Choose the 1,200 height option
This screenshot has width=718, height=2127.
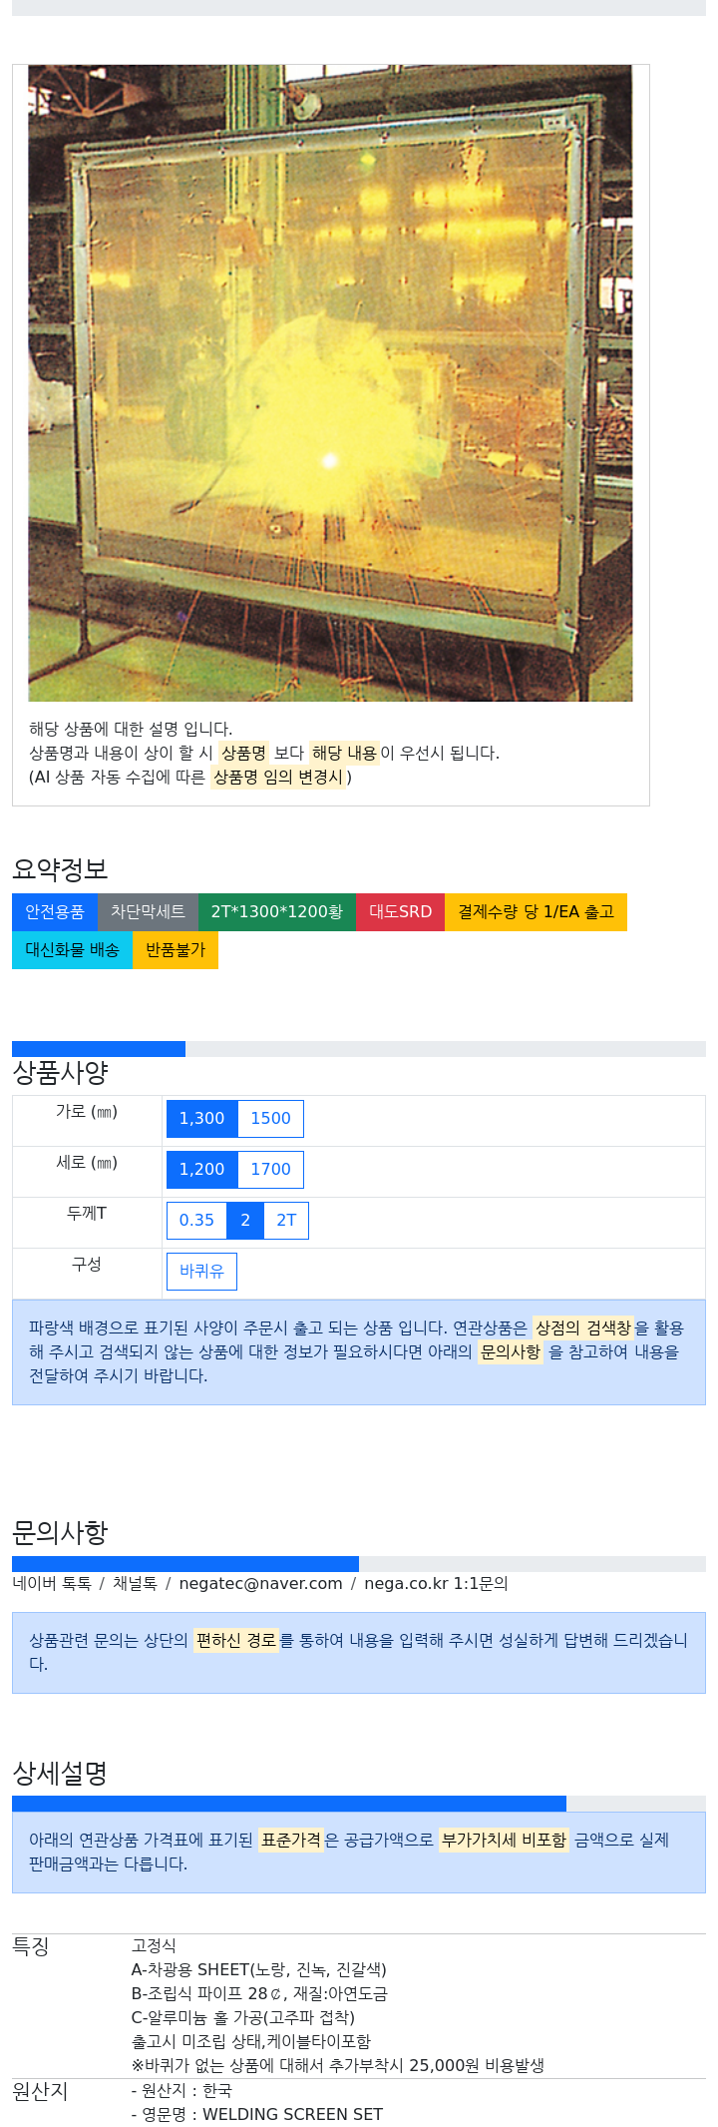click(x=202, y=1170)
